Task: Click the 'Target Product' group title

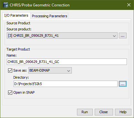Action: click(x=18, y=49)
